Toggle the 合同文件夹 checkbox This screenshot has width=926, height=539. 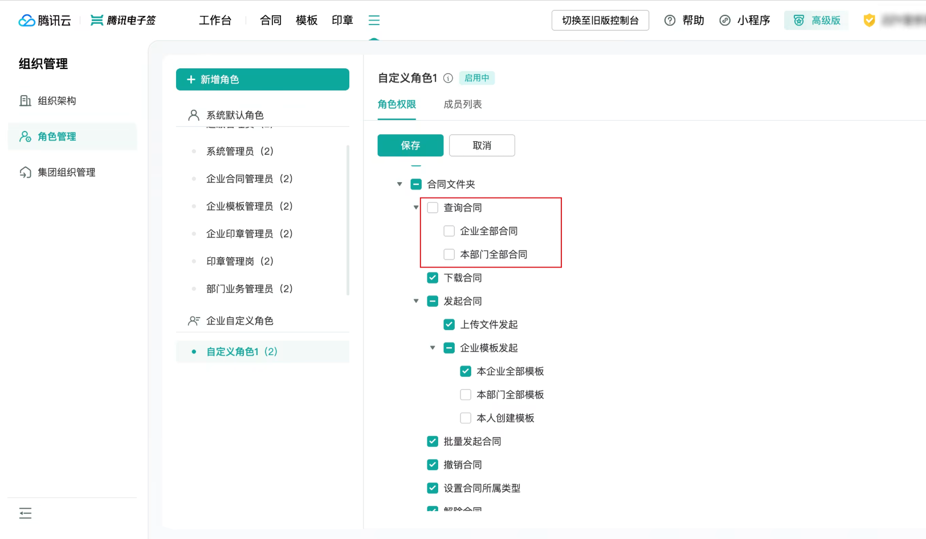(x=416, y=184)
